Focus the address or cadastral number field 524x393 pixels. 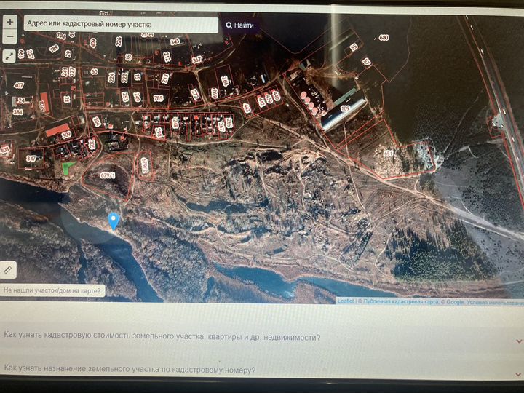coord(120,24)
